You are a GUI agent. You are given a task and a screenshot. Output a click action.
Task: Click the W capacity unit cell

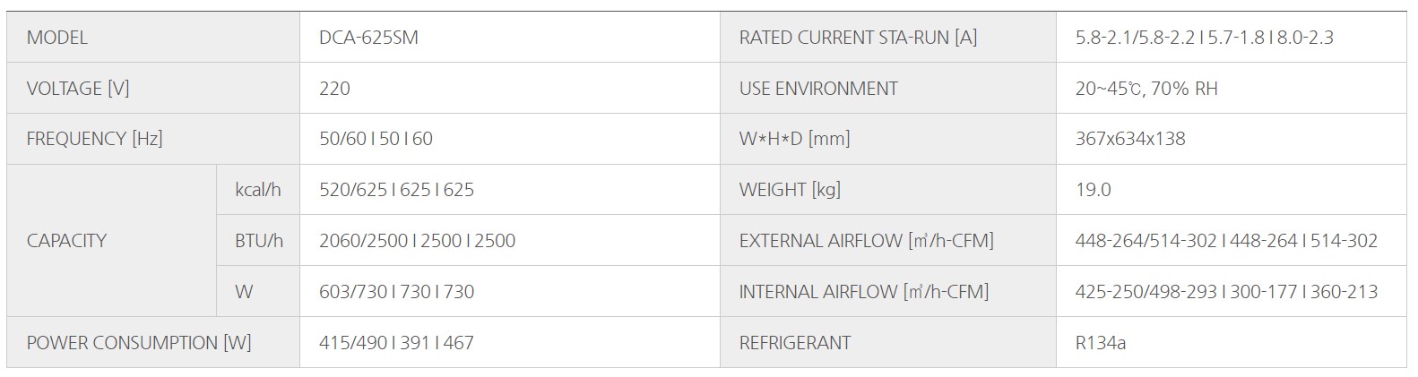[258, 291]
